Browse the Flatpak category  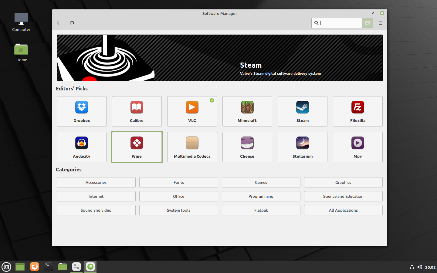click(x=261, y=210)
